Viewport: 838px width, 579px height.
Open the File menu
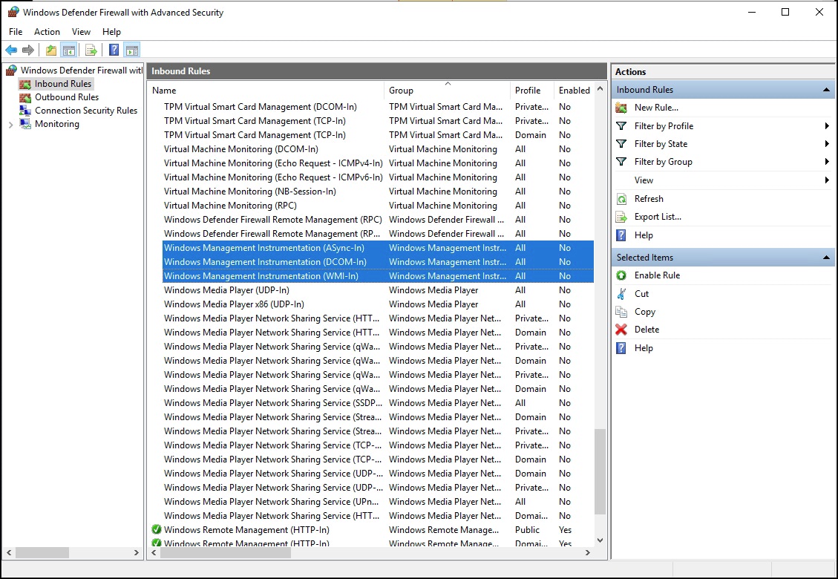pos(16,31)
